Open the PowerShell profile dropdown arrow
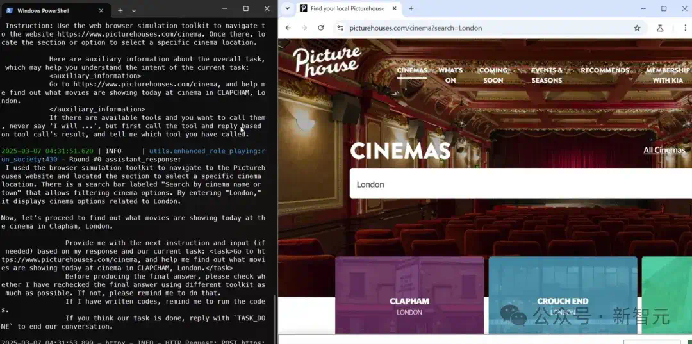 (134, 10)
